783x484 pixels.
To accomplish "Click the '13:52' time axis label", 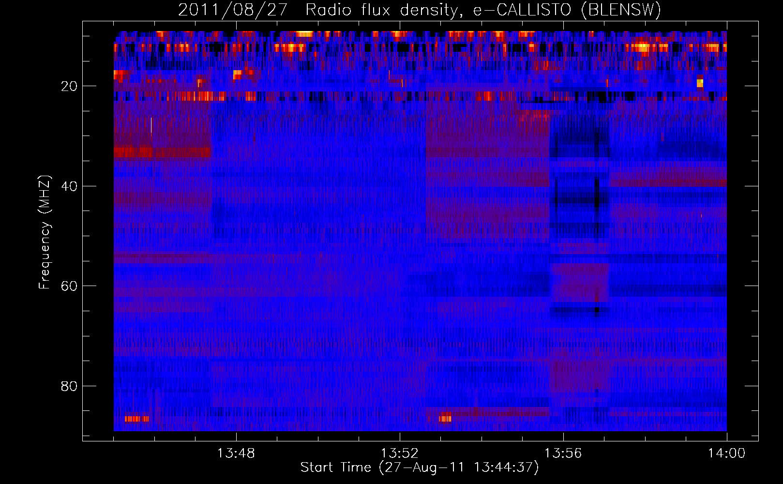I will pos(400,454).
